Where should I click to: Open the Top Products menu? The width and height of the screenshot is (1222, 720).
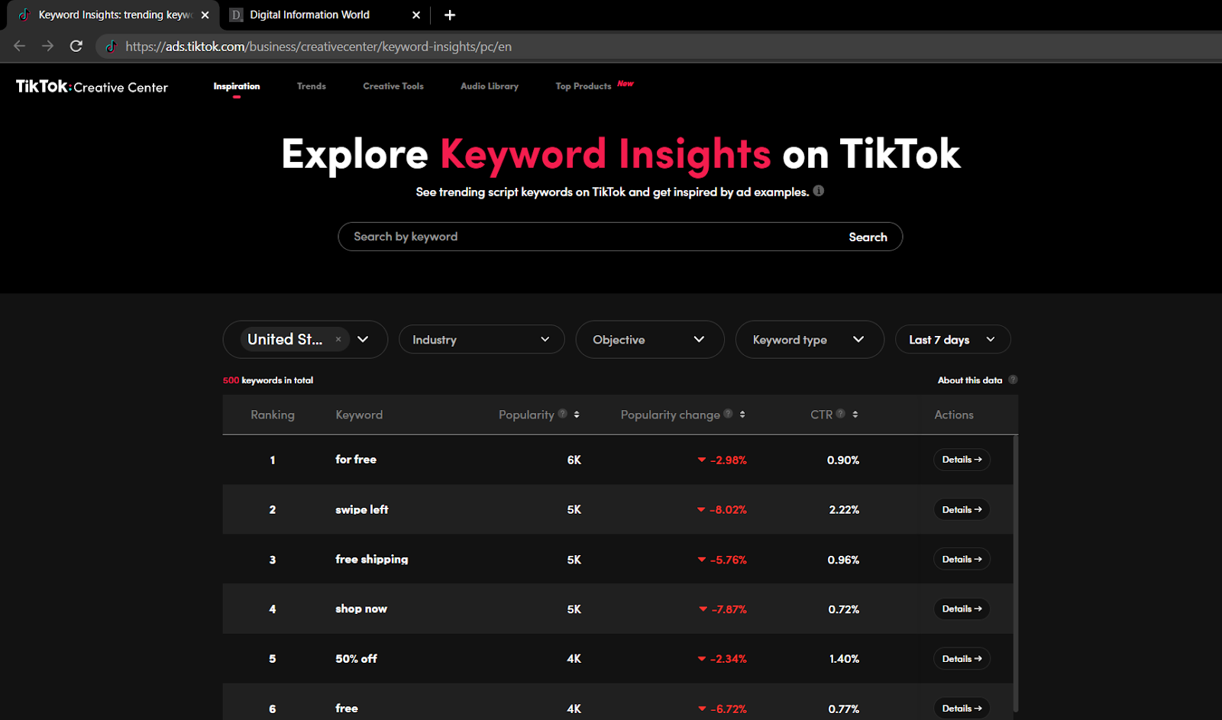click(584, 86)
